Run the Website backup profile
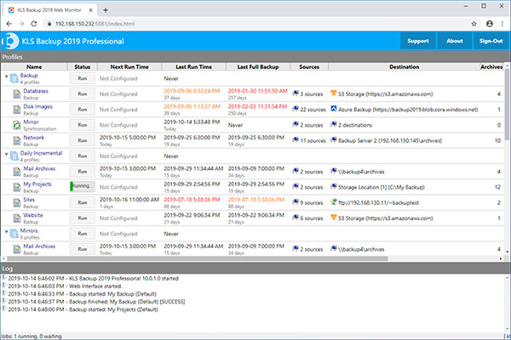511x340 pixels. click(x=83, y=218)
